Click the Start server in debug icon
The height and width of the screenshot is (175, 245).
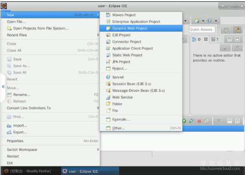click(x=191, y=121)
